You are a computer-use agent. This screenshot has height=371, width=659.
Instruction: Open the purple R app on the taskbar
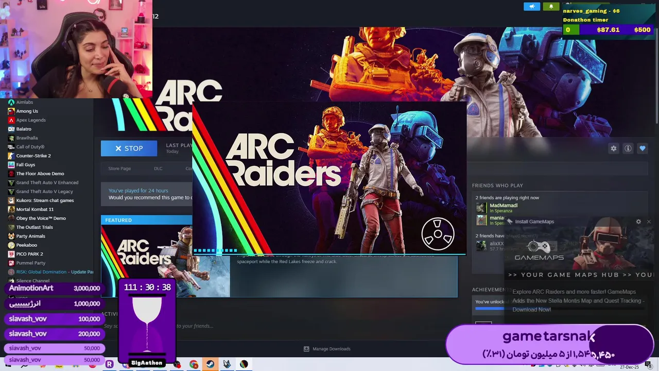click(x=109, y=364)
